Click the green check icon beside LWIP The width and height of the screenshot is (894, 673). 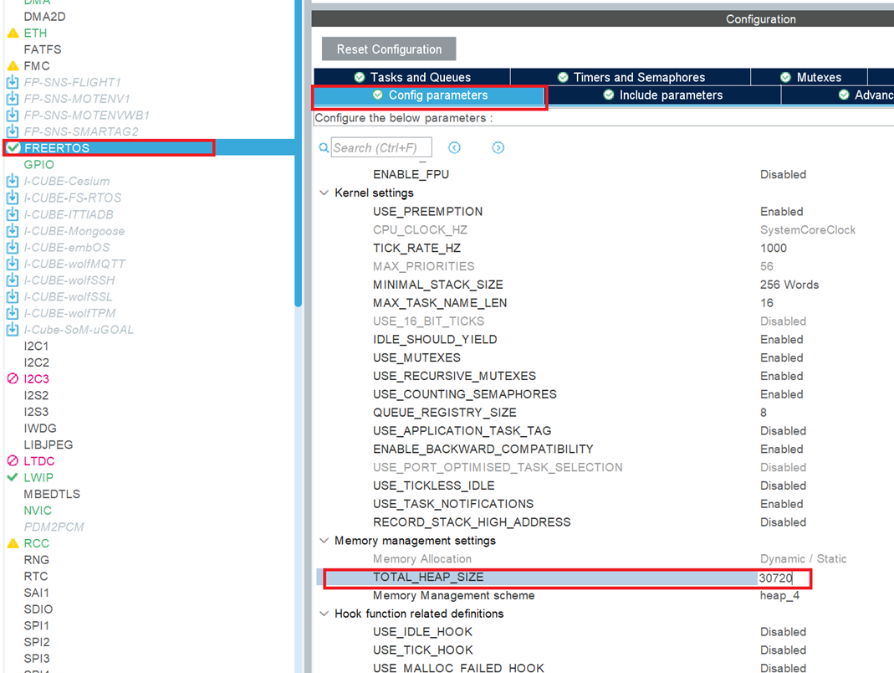(x=12, y=477)
